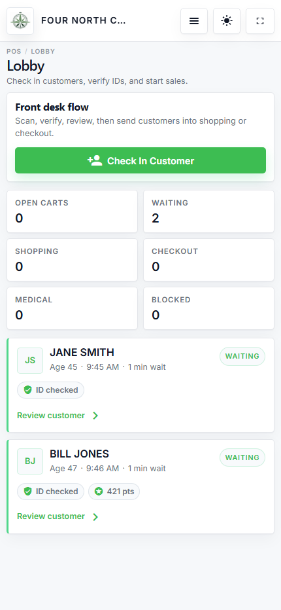Click the 421 pts loyalty star badge

click(114, 492)
